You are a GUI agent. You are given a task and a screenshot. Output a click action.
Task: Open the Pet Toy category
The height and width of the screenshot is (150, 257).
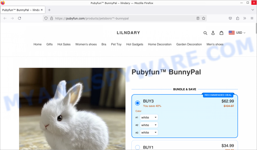click(116, 44)
